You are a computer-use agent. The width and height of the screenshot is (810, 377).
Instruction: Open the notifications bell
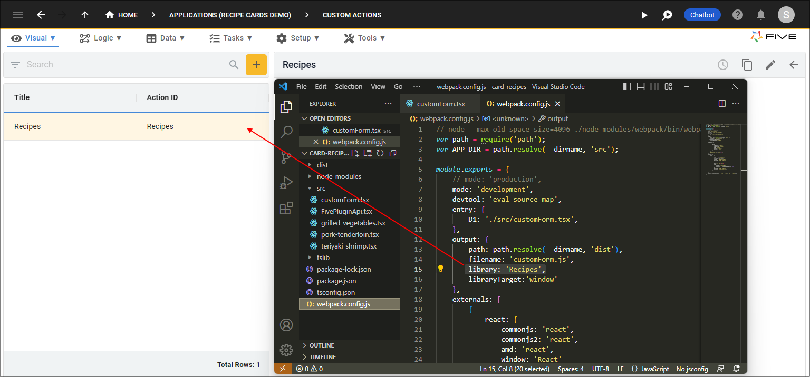pos(761,15)
